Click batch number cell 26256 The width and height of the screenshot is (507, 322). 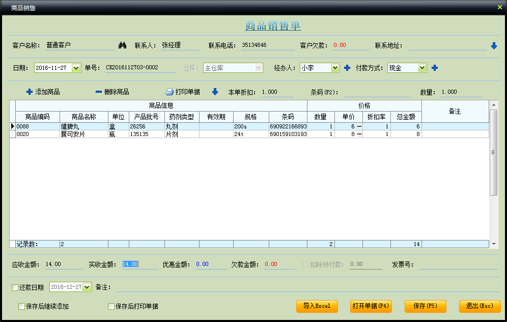coord(147,126)
